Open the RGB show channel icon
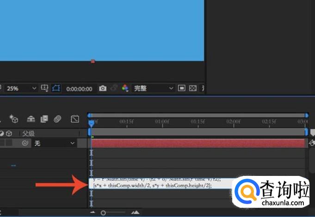The image size is (315, 217). pyautogui.click(x=125, y=88)
